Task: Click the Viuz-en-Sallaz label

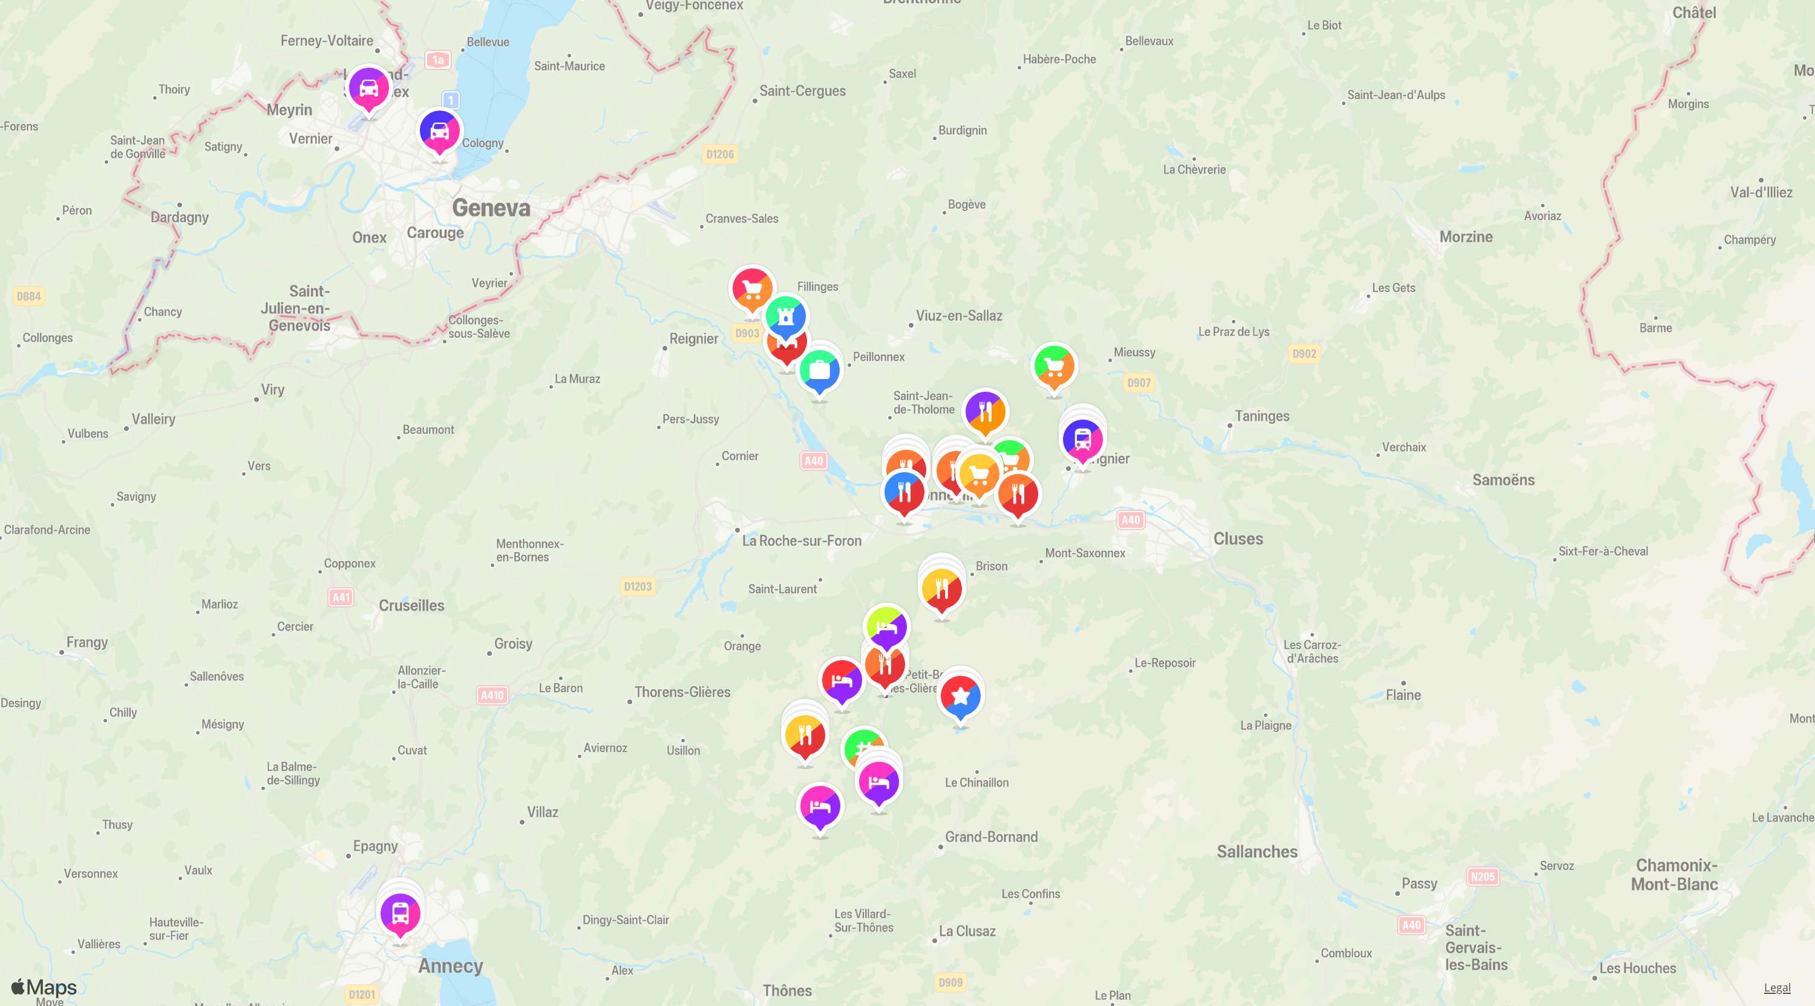Action: tap(958, 316)
